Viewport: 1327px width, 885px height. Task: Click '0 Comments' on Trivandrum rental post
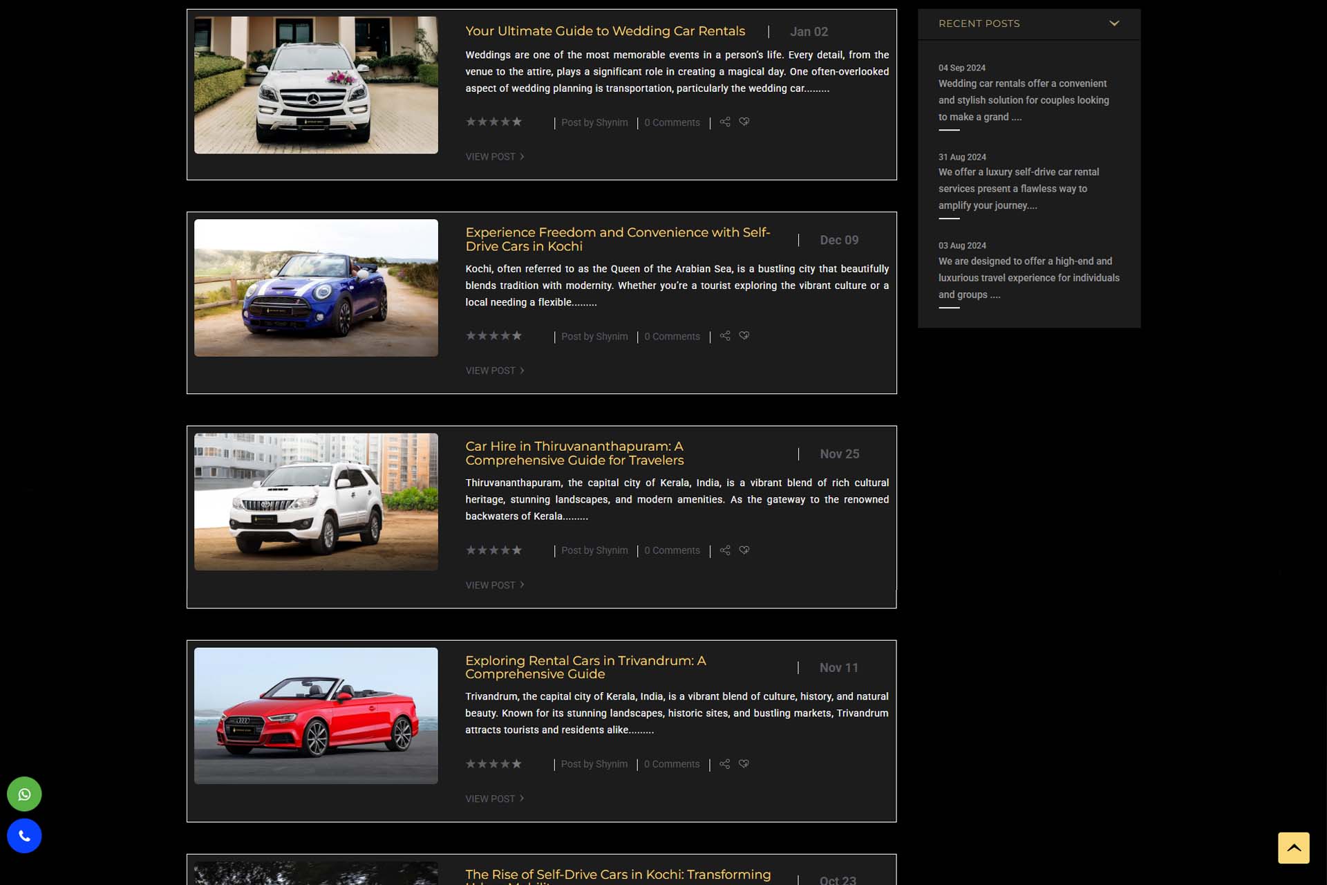671,764
